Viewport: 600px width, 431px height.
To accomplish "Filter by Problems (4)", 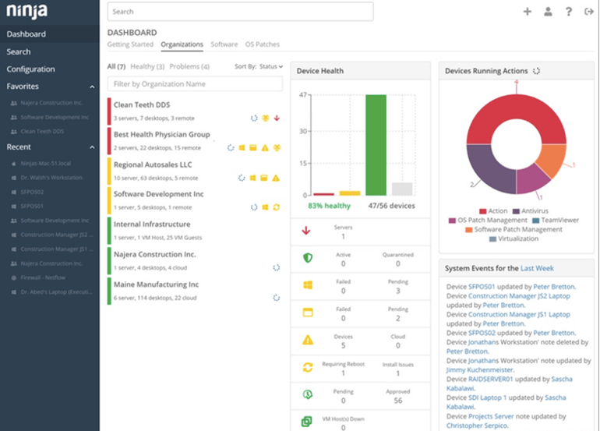I will (x=189, y=66).
